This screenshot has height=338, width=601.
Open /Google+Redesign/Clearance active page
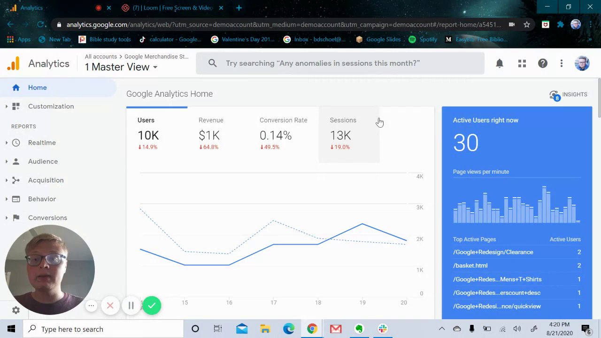click(x=493, y=252)
